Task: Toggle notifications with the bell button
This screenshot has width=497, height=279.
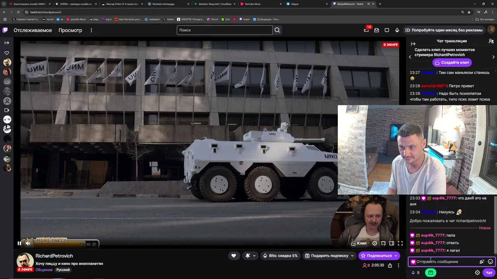Action: coord(248,256)
